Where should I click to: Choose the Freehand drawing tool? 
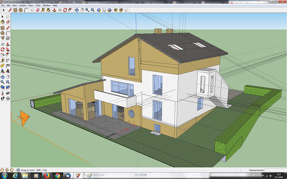[8, 38]
